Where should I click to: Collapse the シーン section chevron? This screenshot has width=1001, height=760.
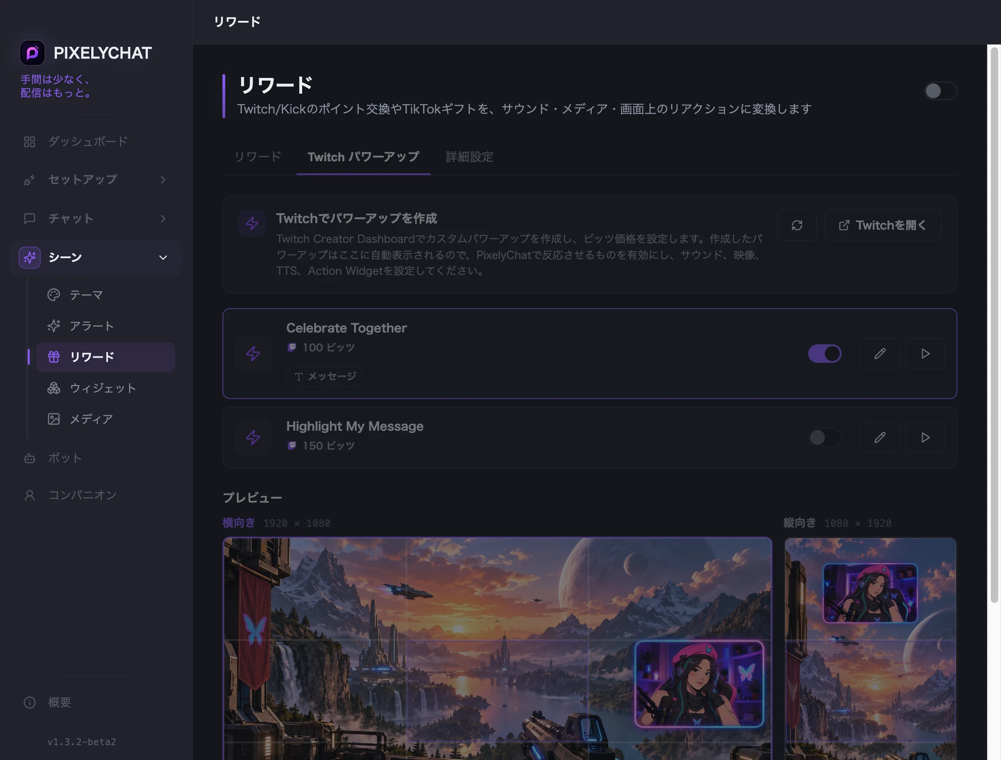163,257
